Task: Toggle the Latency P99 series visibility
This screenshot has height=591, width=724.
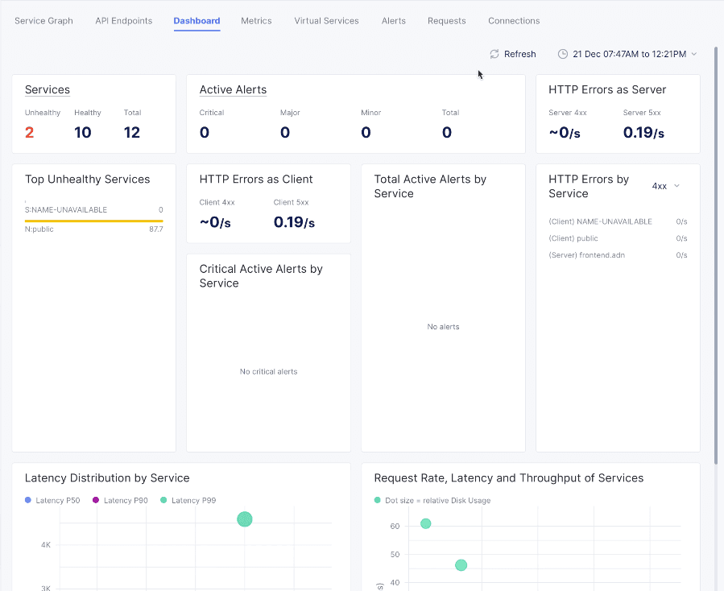Action: click(x=188, y=500)
